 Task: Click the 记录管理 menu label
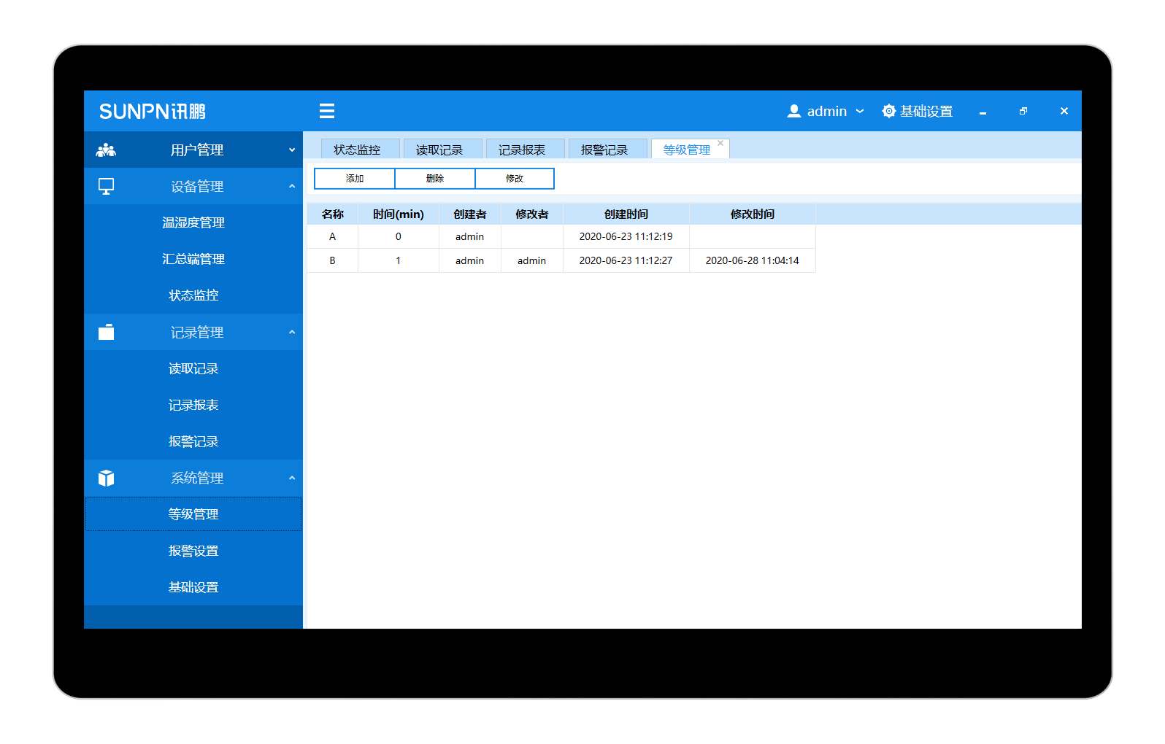[197, 333]
